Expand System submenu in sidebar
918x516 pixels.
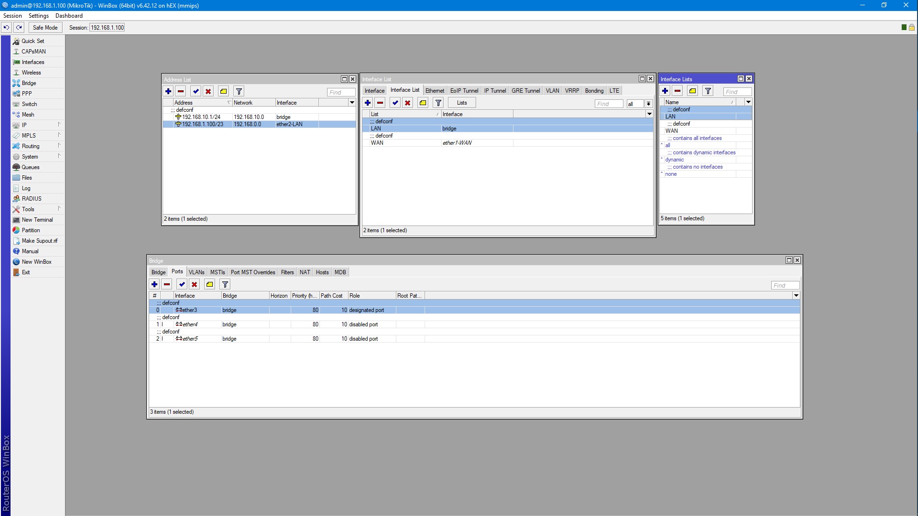point(38,157)
